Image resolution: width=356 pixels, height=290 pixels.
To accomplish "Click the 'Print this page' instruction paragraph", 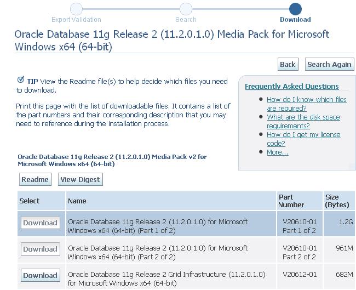I will (x=123, y=115).
